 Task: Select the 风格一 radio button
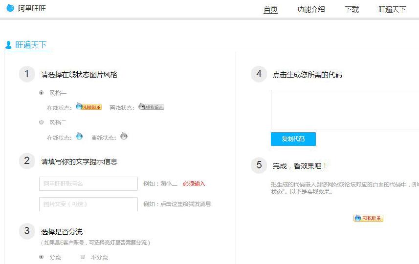[42, 93]
